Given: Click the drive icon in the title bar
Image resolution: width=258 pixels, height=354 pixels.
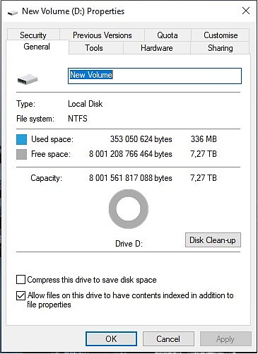Looking at the screenshot, I should (13, 12).
